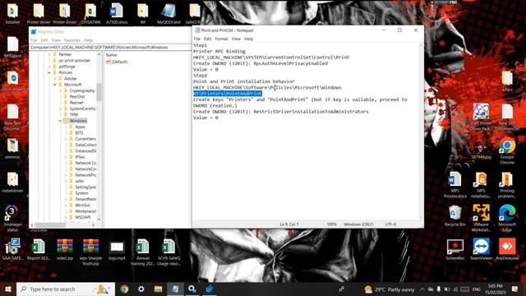Viewport: 526px width, 296px height.
Task: Open the installdriver desktop folder
Action: (13, 183)
